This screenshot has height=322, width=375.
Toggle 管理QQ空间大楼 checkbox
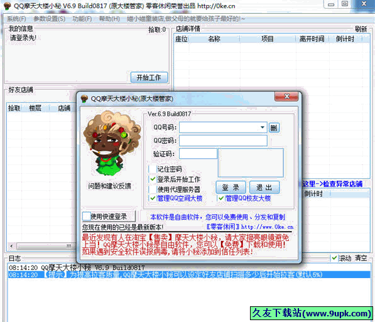pyautogui.click(x=153, y=198)
